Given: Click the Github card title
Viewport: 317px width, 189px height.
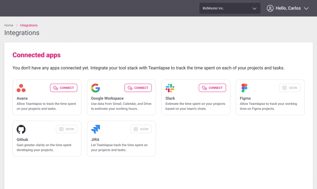Looking at the screenshot, I should click(x=22, y=139).
